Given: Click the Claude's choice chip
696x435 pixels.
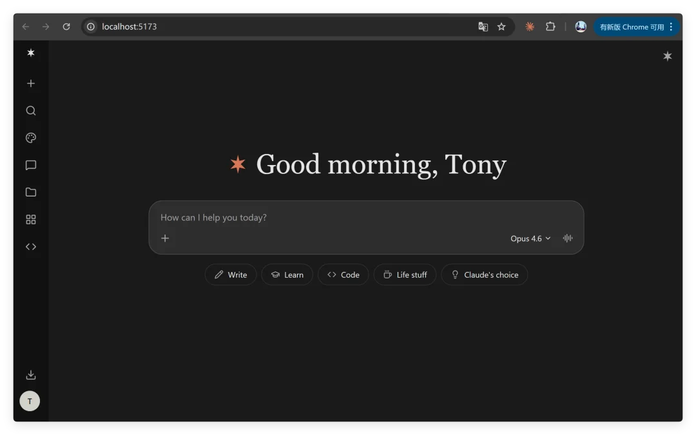Looking at the screenshot, I should pyautogui.click(x=484, y=275).
